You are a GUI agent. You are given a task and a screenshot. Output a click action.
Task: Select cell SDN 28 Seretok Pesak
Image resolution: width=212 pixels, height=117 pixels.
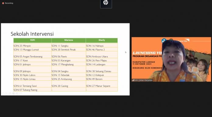pyautogui.click(x=69, y=50)
